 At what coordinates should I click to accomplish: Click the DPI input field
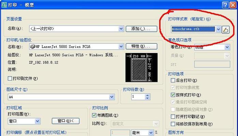212,64
